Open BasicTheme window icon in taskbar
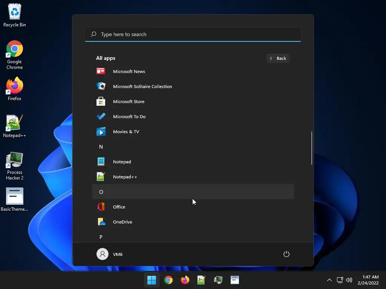This screenshot has height=289, width=386. click(x=234, y=280)
